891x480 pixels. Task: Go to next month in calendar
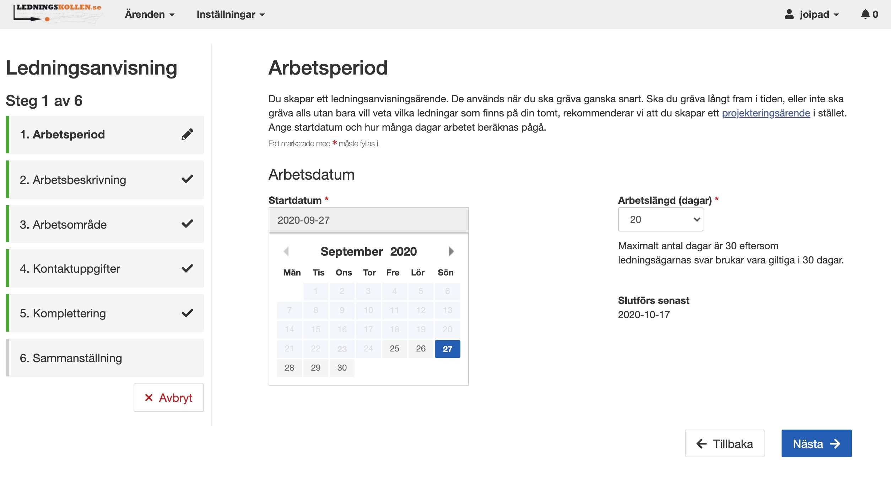coord(451,251)
